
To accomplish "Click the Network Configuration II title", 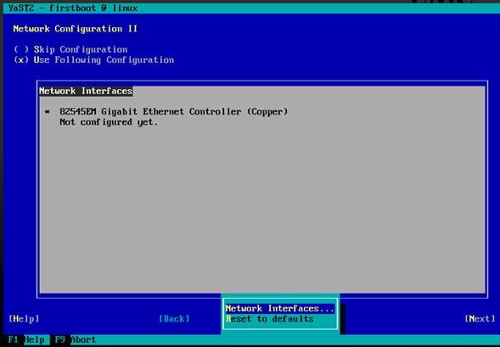I will click(76, 29).
